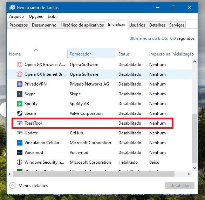Select the Skype startup icon
Viewport: 205px width, 200px height.
20,94
